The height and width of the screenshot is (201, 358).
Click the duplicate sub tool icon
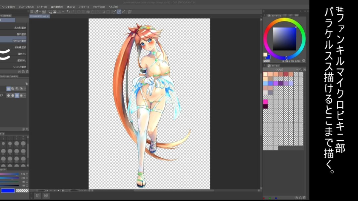23,72
